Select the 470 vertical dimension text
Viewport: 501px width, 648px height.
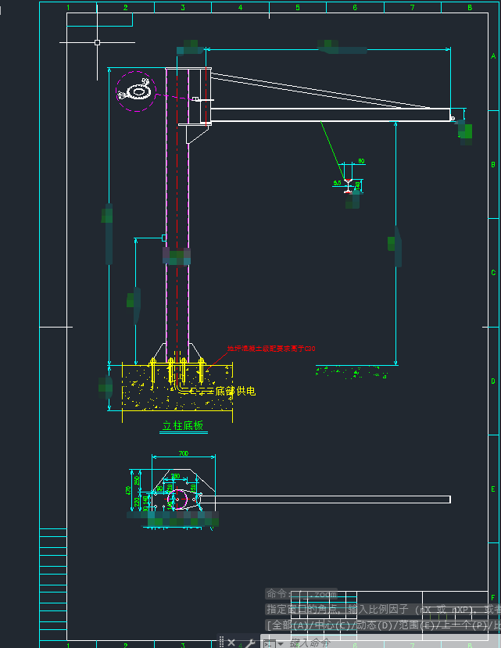pos(128,491)
